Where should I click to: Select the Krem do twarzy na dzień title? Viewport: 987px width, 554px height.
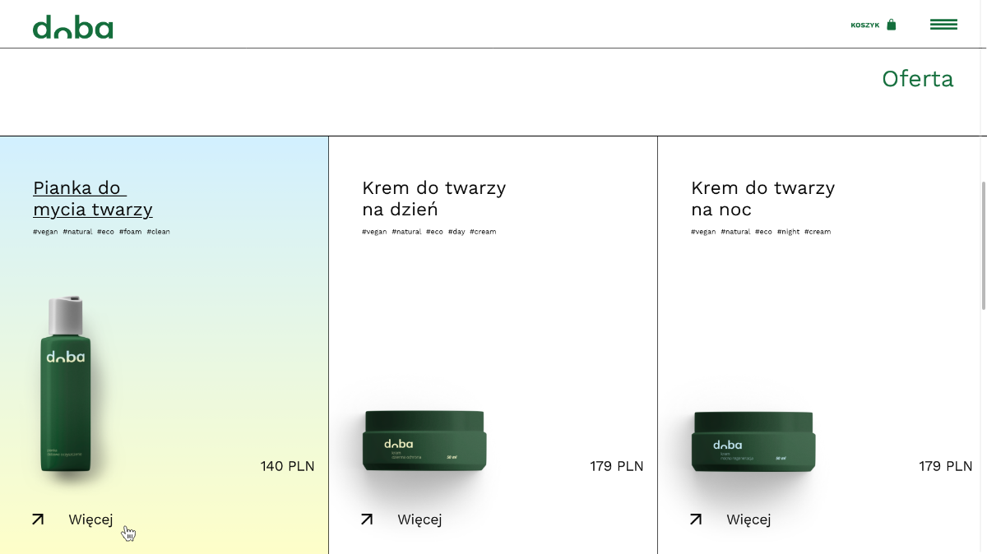433,199
